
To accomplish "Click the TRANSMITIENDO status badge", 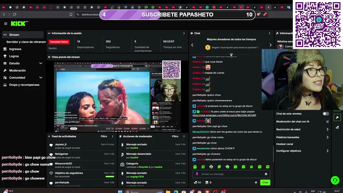I will pyautogui.click(x=59, y=42).
